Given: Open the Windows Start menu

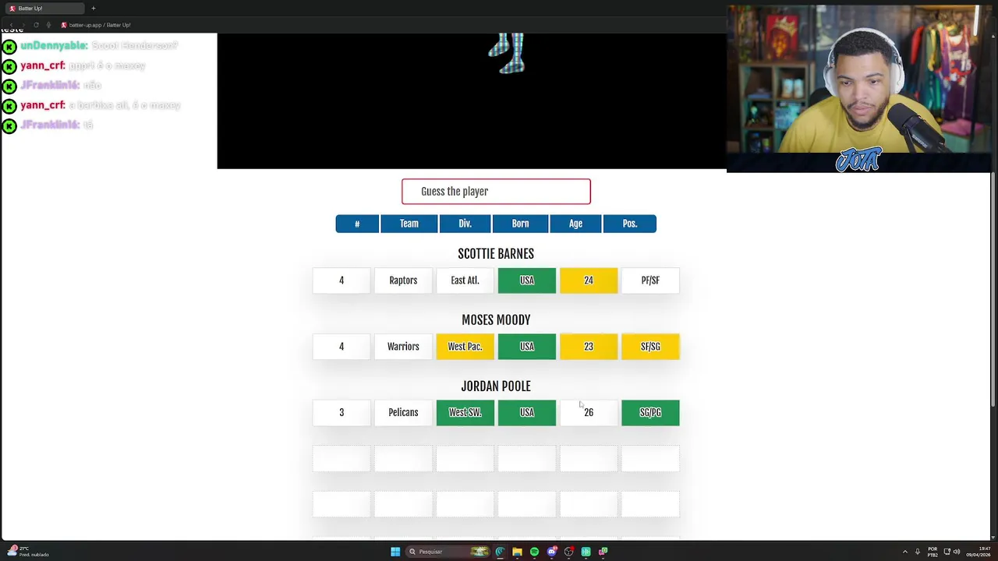Looking at the screenshot, I should pyautogui.click(x=395, y=552).
